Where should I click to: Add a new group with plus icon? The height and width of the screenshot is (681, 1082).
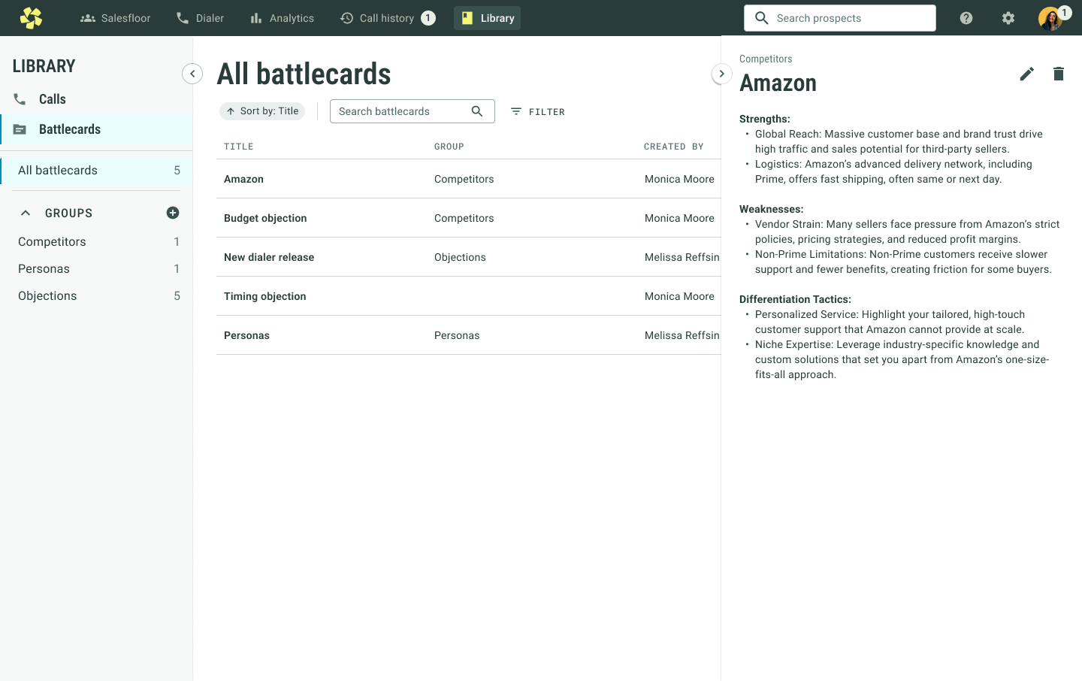point(173,213)
